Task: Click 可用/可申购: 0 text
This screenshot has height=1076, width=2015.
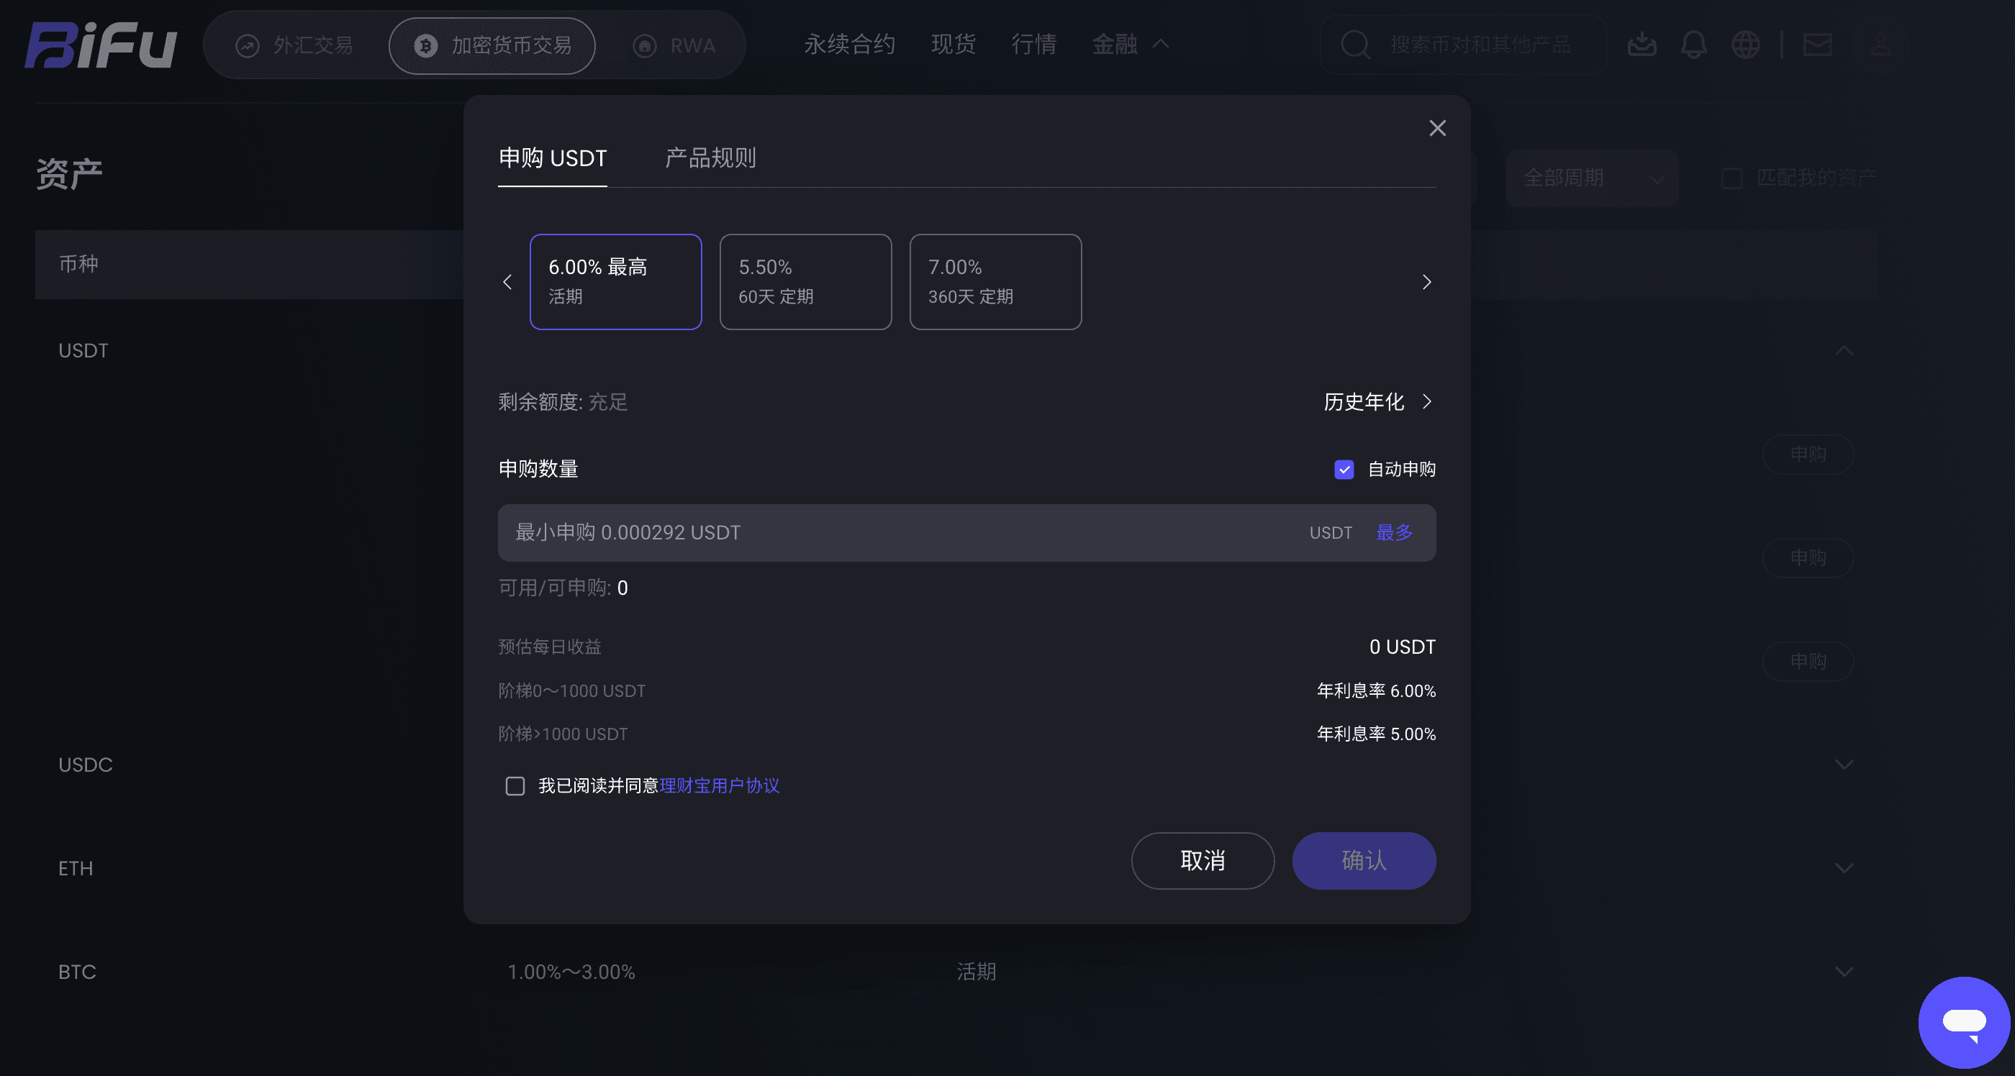Action: [x=563, y=588]
